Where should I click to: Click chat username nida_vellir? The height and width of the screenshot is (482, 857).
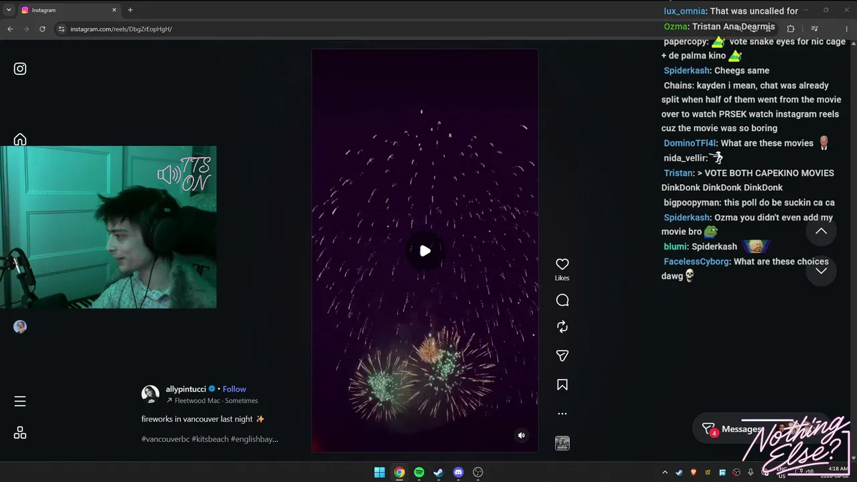685,158
